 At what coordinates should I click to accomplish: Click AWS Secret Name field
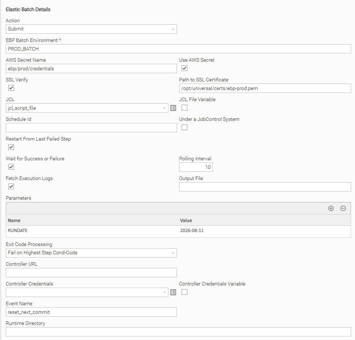click(x=91, y=69)
